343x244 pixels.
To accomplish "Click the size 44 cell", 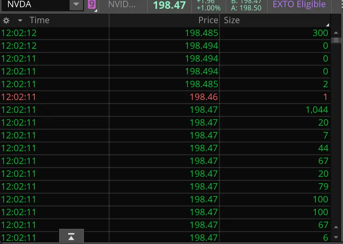I will coord(323,148).
